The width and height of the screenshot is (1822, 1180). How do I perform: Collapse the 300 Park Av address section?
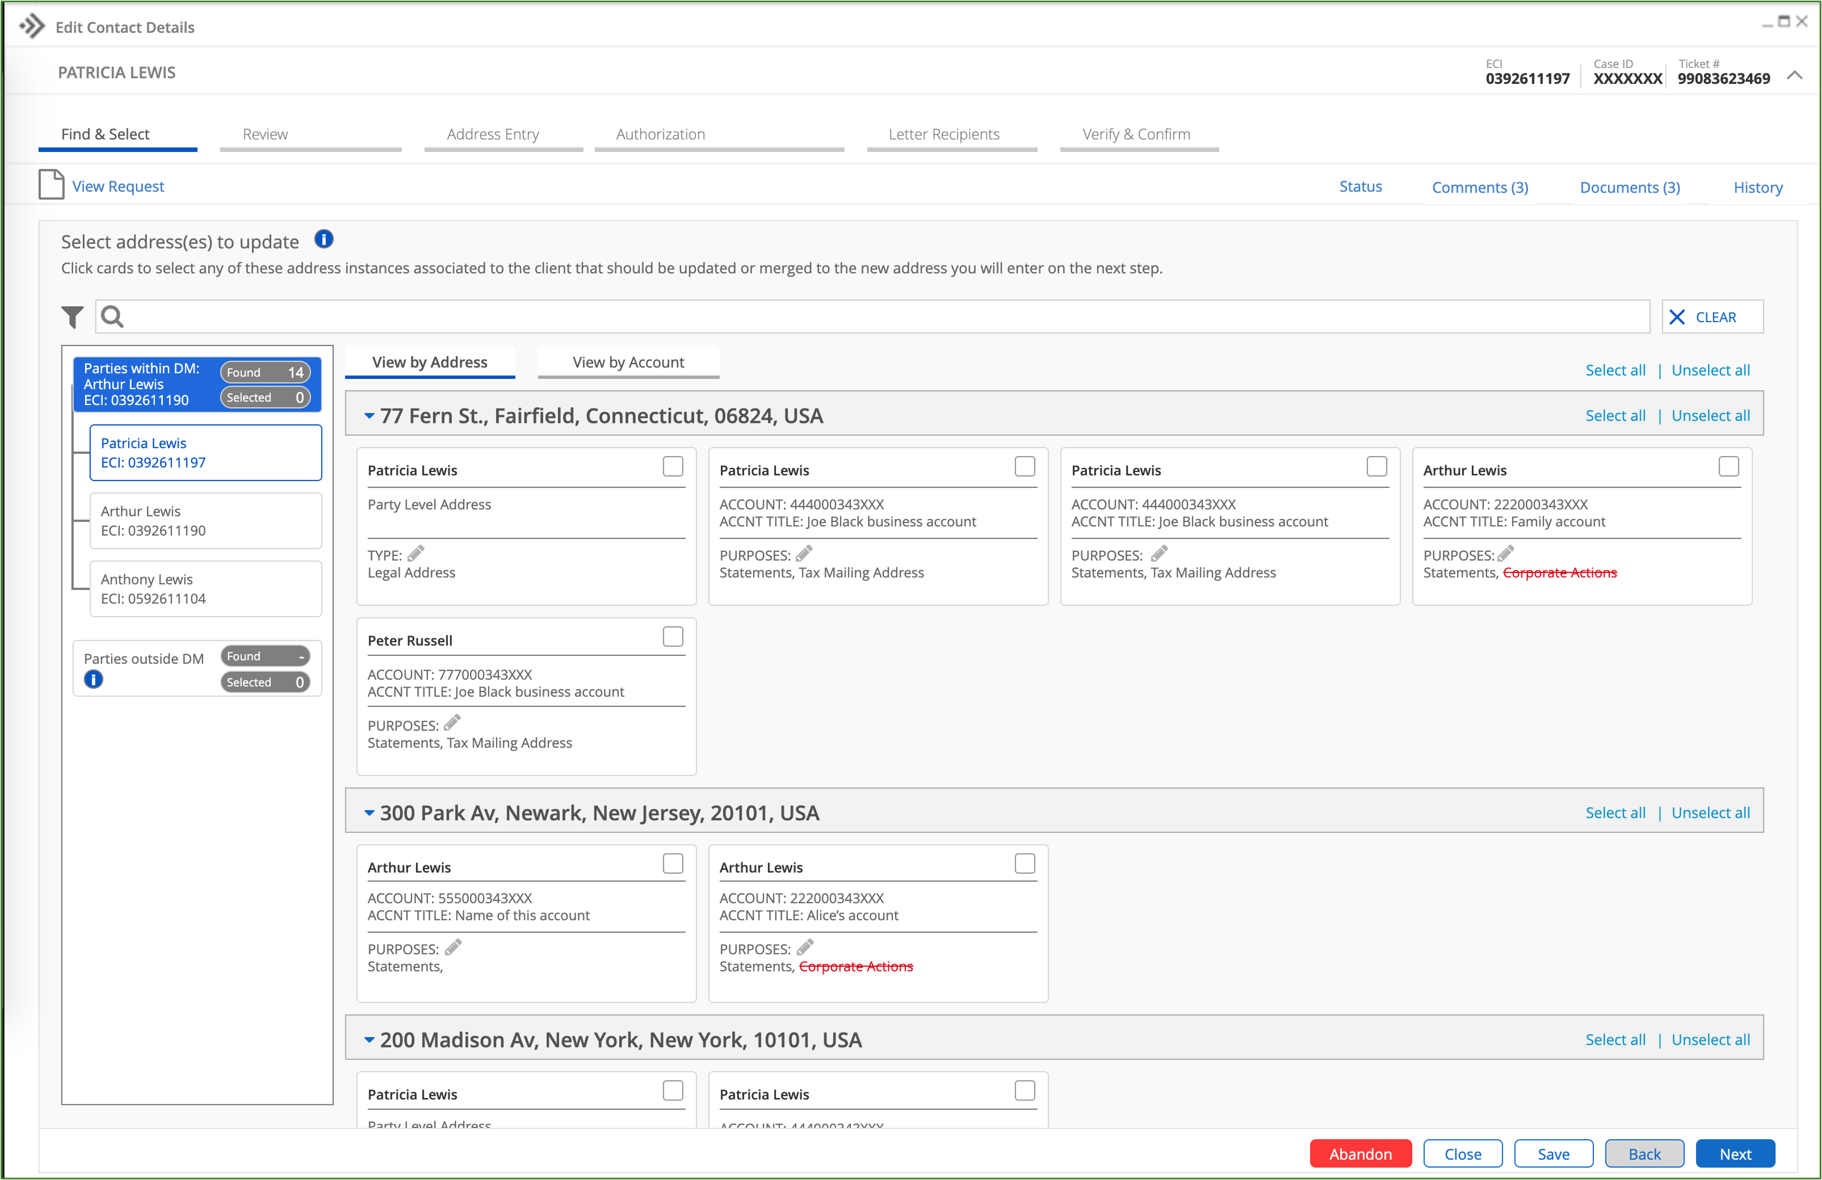(370, 813)
